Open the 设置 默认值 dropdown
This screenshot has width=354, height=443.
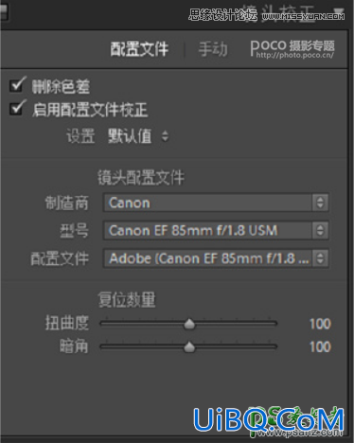pyautogui.click(x=138, y=136)
